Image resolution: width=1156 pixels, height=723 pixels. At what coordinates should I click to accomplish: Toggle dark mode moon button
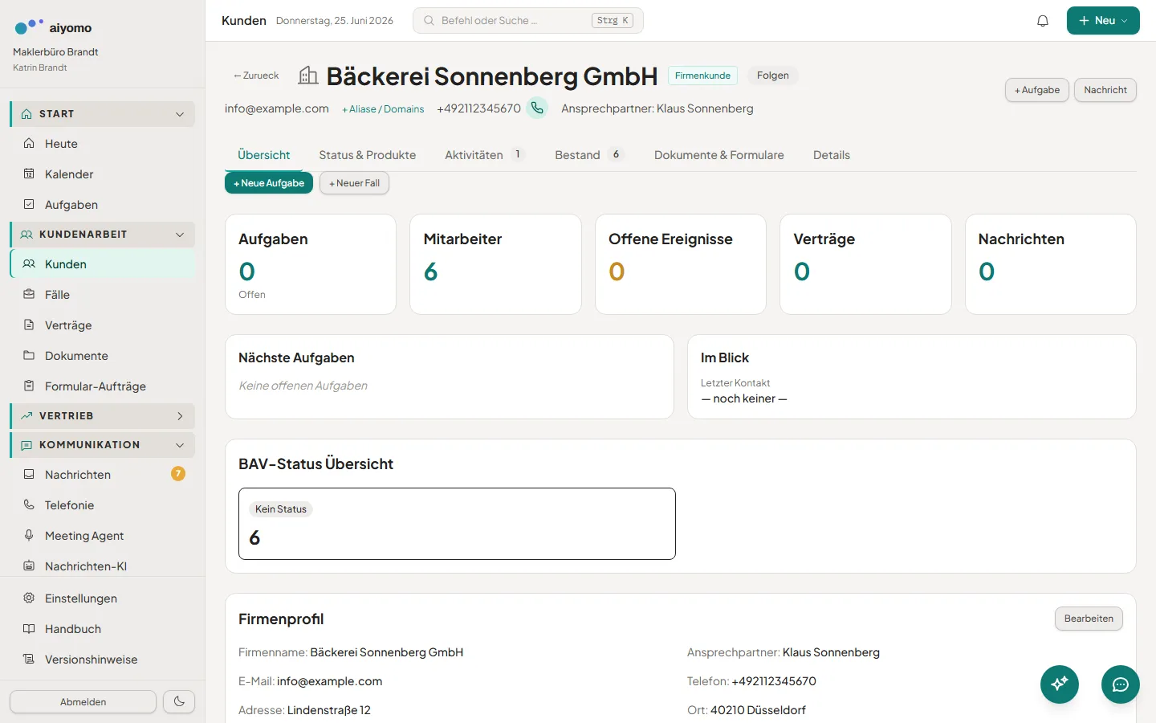[179, 701]
